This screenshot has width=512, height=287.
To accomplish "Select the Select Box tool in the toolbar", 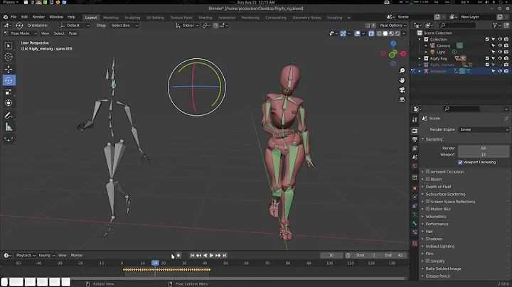I will (x=9, y=45).
